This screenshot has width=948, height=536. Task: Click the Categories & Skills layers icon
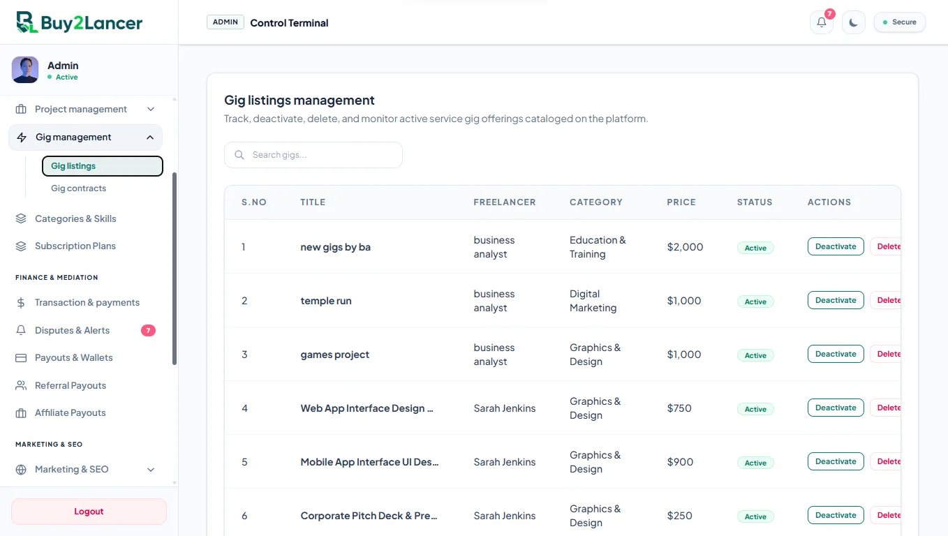point(21,218)
